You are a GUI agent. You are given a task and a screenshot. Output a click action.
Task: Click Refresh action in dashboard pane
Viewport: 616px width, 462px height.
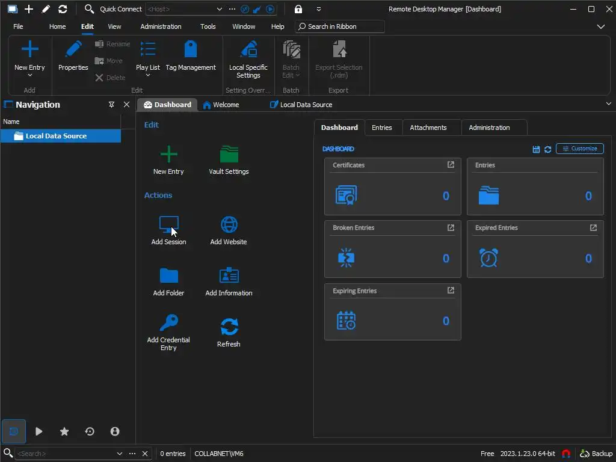[229, 332]
